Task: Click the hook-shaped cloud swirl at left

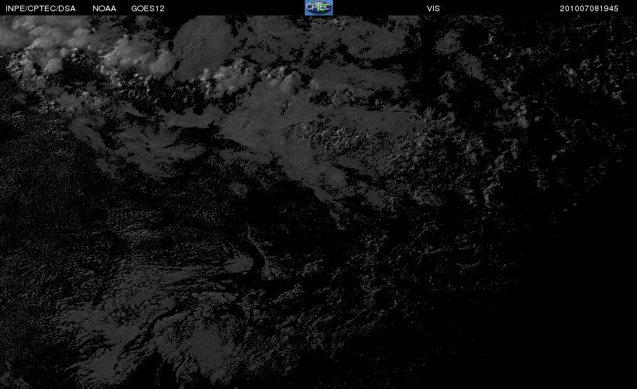Action: [x=88, y=130]
